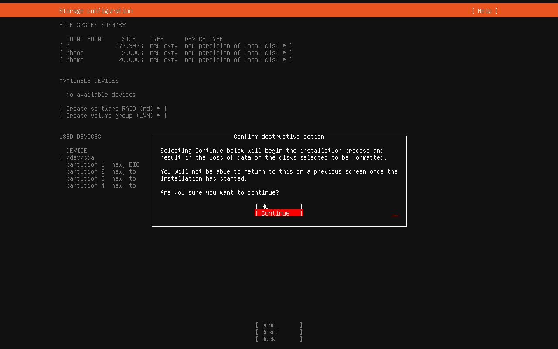Viewport: 558px width, 349px height.
Task: Expand the Create volume group (LVM) option
Action: coord(113,116)
